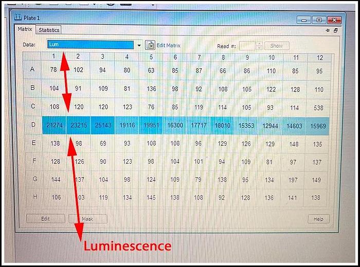
Task: Select column header 12 in the matrix
Action: tap(319, 58)
